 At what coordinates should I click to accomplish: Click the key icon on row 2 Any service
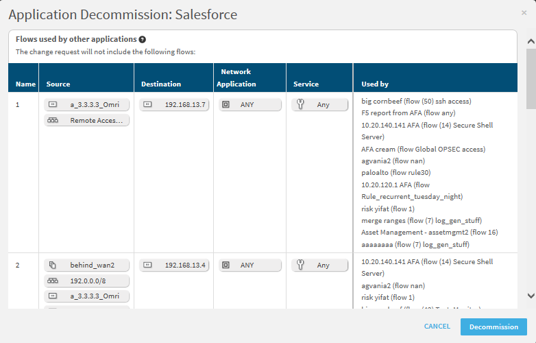[x=299, y=265]
